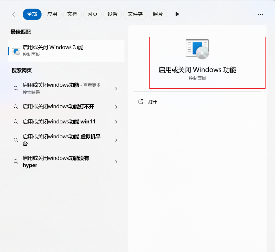Go back with the left arrow
The width and height of the screenshot is (275, 252).
coord(15,14)
